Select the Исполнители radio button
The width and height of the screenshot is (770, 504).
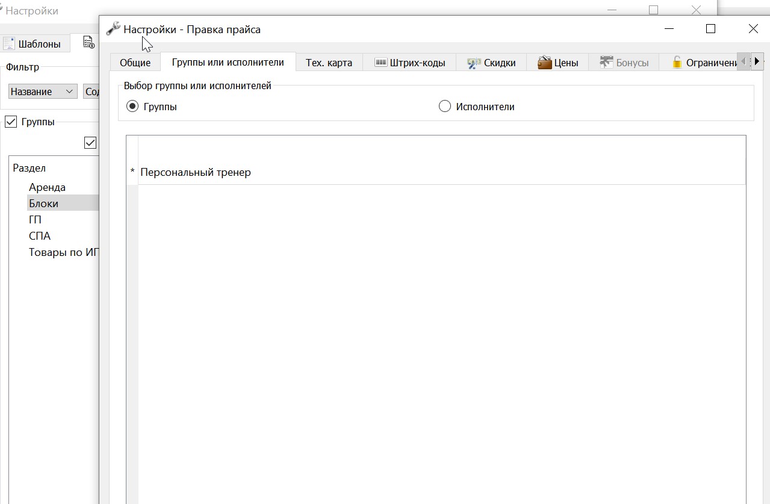[x=445, y=107]
